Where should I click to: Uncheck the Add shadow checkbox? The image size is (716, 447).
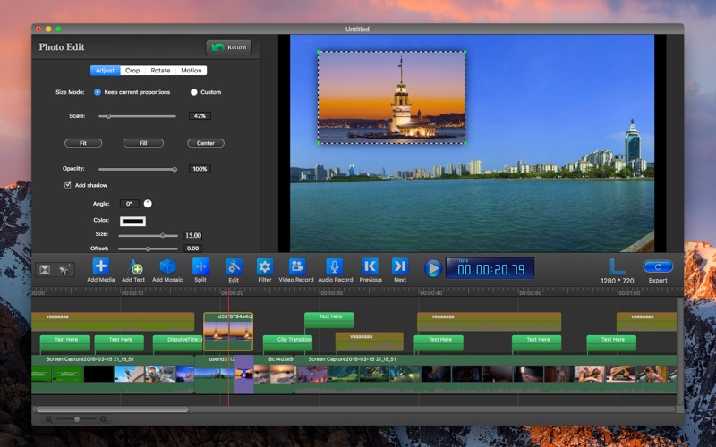pyautogui.click(x=68, y=185)
